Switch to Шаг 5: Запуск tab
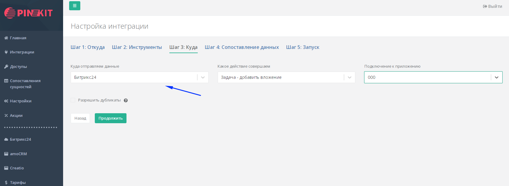The image size is (509, 186). [303, 47]
